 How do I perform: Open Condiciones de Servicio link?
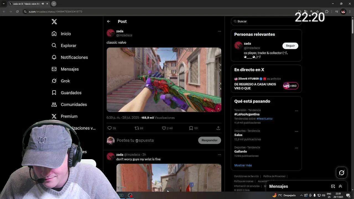tap(246, 176)
